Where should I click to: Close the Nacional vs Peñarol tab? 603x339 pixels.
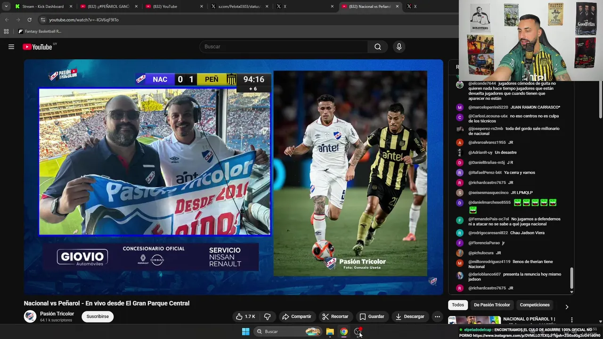tap(397, 7)
